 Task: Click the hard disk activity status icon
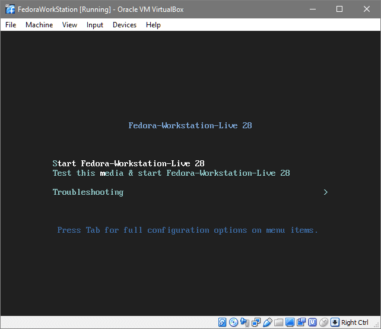(222, 322)
